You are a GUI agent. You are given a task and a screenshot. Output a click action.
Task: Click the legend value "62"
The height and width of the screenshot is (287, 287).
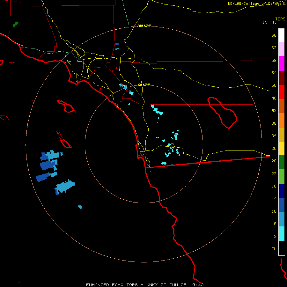click(274, 48)
